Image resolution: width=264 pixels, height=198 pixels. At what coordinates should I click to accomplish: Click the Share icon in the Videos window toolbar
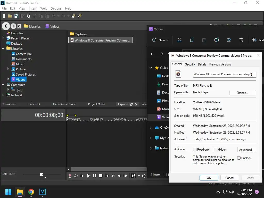pos(229,40)
